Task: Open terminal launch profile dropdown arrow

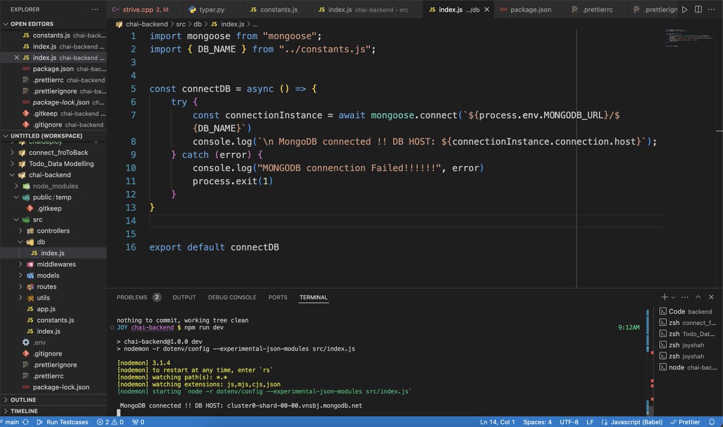Action: click(x=673, y=297)
